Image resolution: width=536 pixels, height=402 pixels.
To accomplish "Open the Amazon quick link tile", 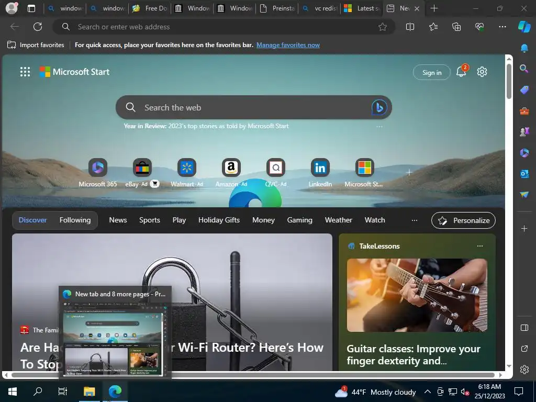I will pos(231,173).
